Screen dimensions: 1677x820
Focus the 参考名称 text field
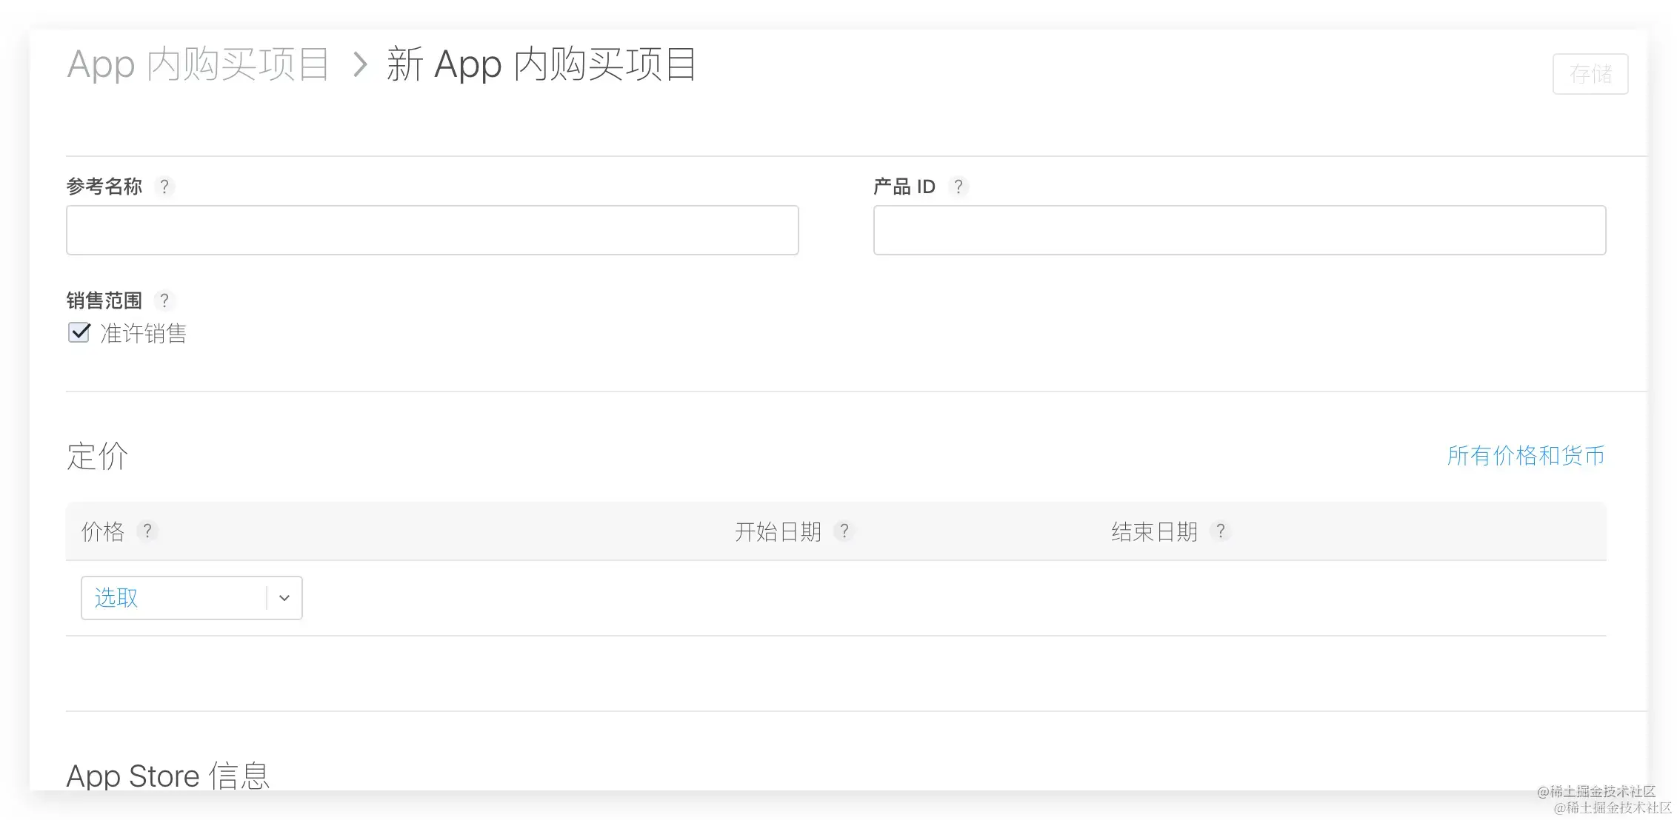pyautogui.click(x=432, y=230)
